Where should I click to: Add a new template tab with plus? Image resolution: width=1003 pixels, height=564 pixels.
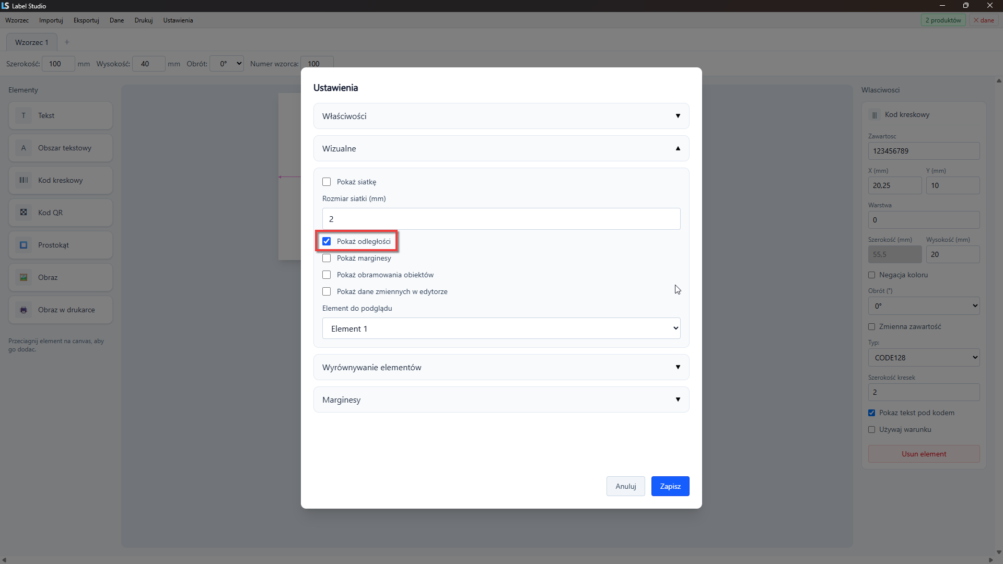click(x=67, y=42)
